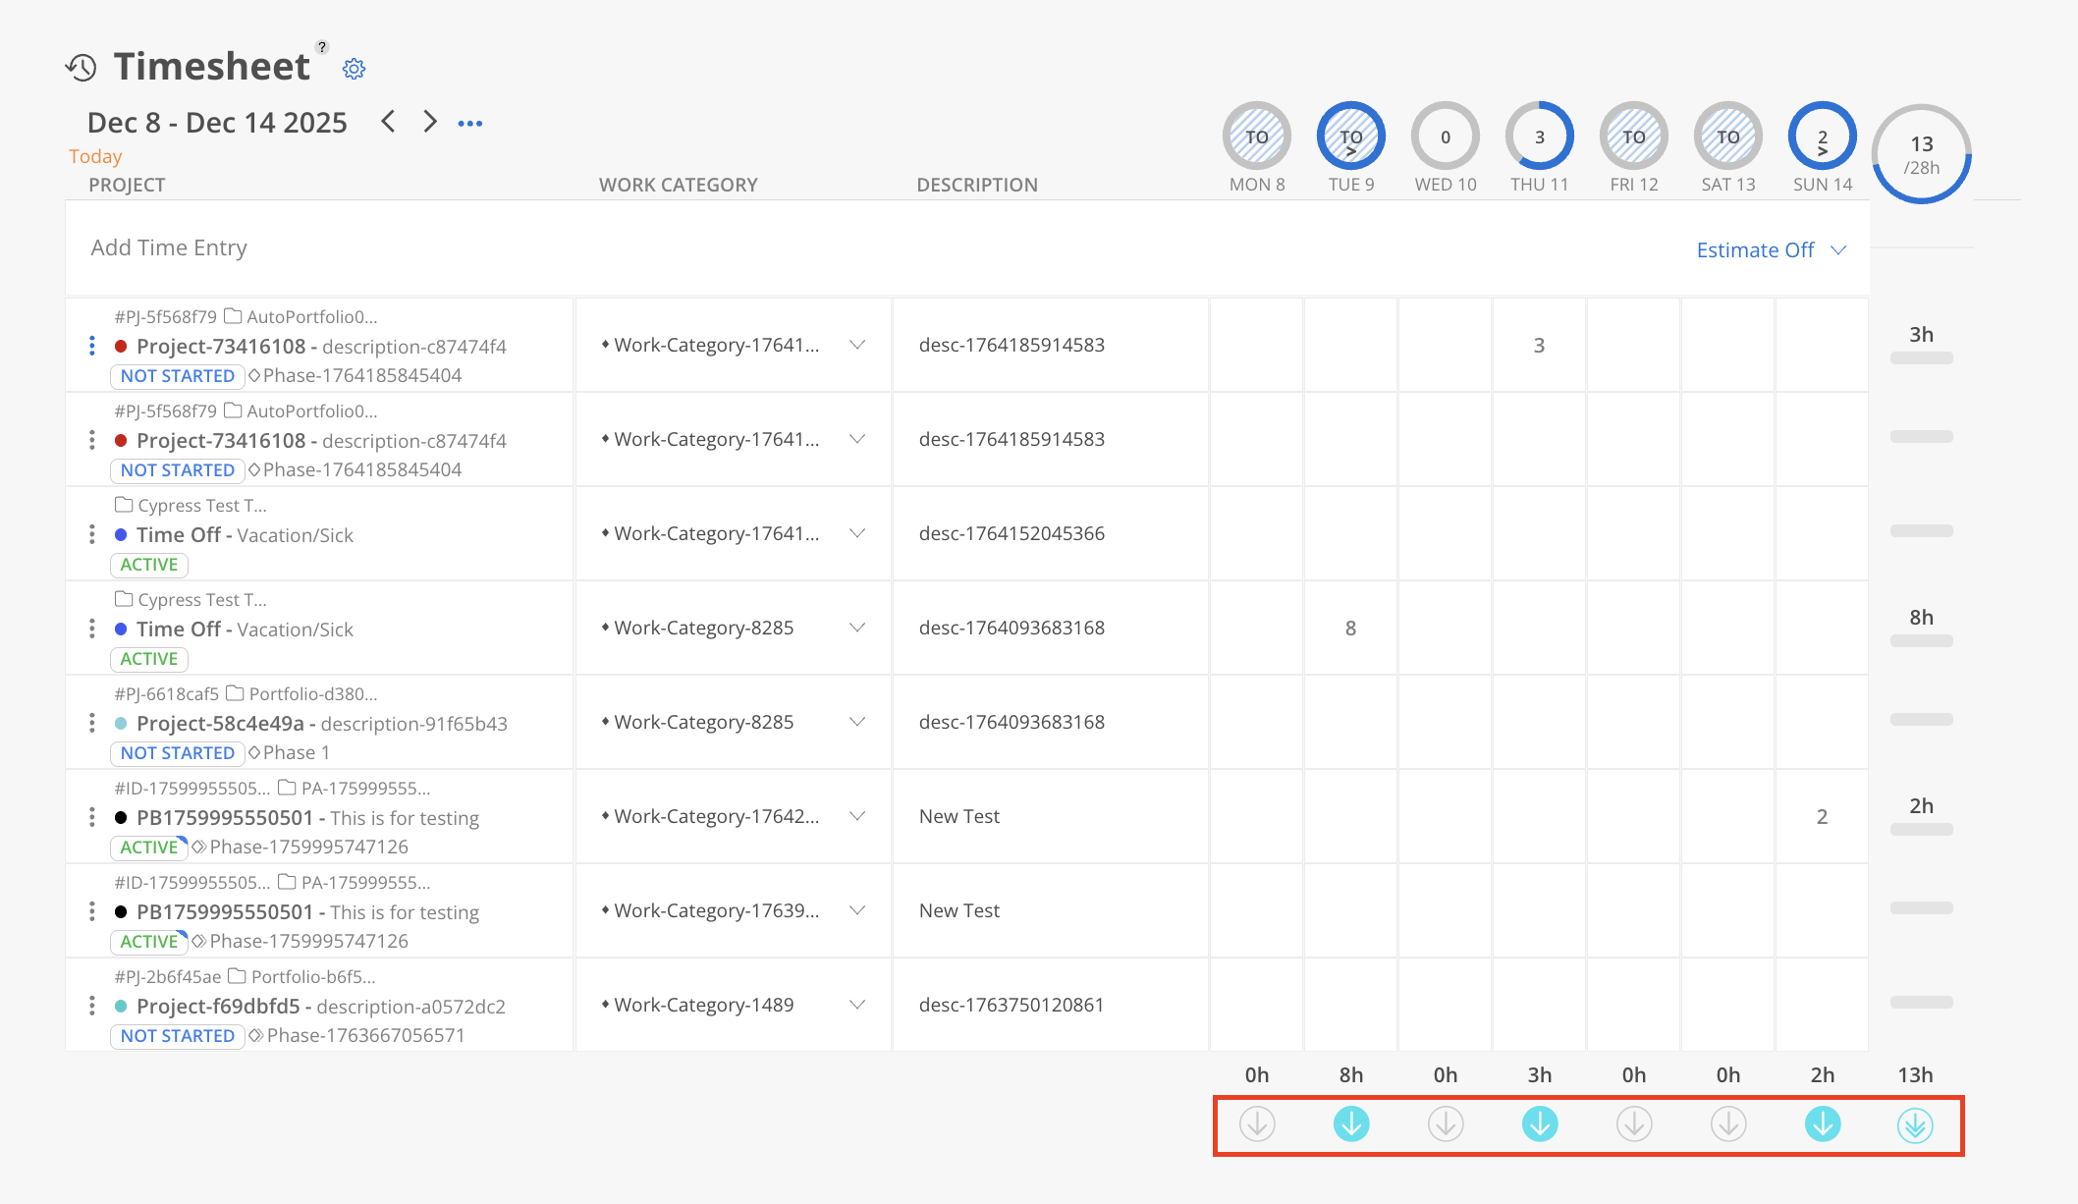Viewport: 2078px width, 1204px height.
Task: Click the submit arrow under Monday column
Action: click(1257, 1123)
